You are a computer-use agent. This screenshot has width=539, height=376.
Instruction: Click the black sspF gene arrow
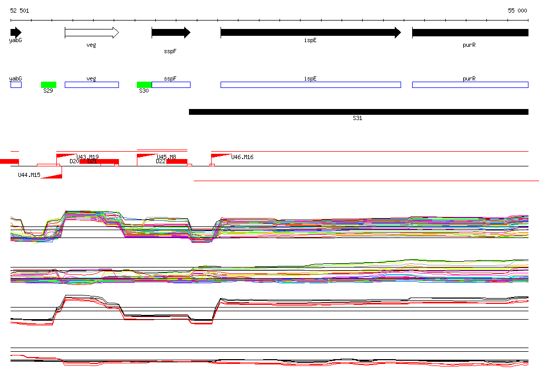tap(171, 33)
